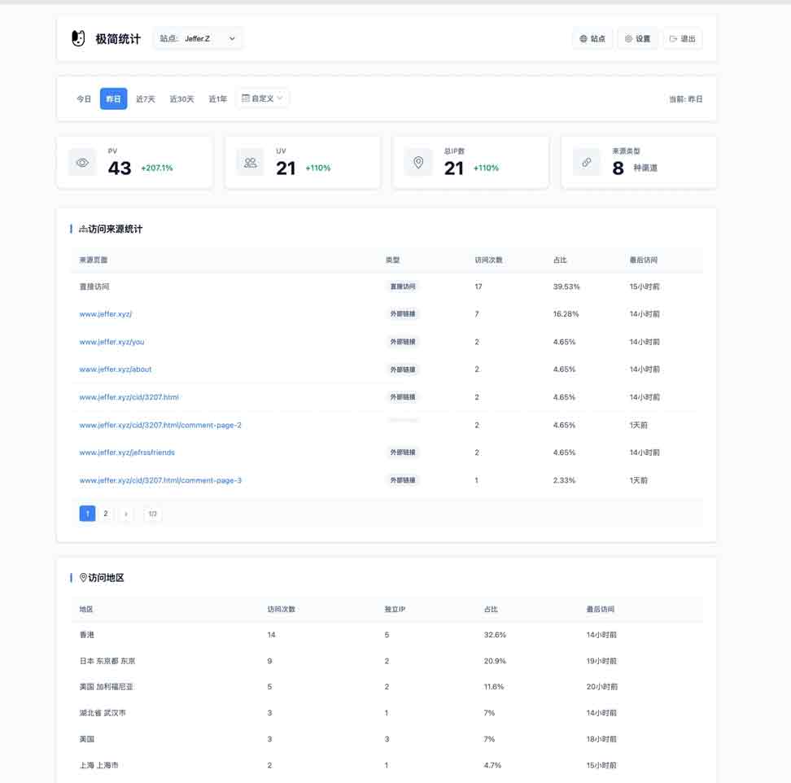Click the 上海 上海市 row
Screen dimensions: 791x783
387,765
